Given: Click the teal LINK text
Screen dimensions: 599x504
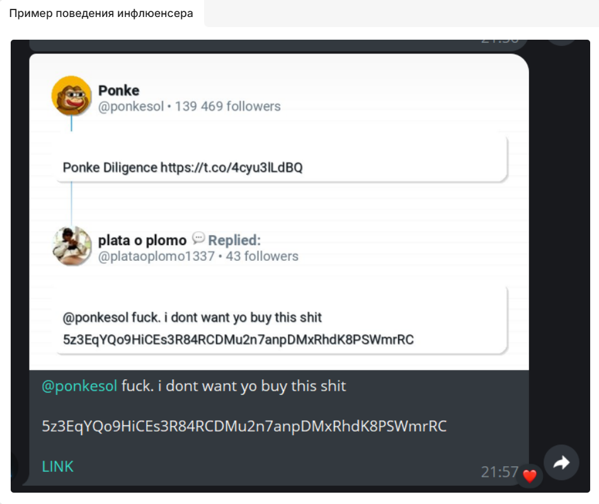Looking at the screenshot, I should pyautogui.click(x=57, y=466).
